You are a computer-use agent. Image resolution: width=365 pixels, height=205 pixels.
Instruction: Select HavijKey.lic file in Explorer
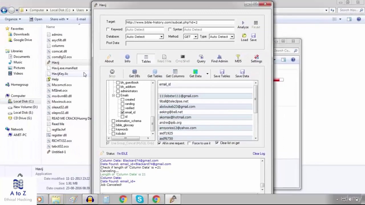point(60,74)
